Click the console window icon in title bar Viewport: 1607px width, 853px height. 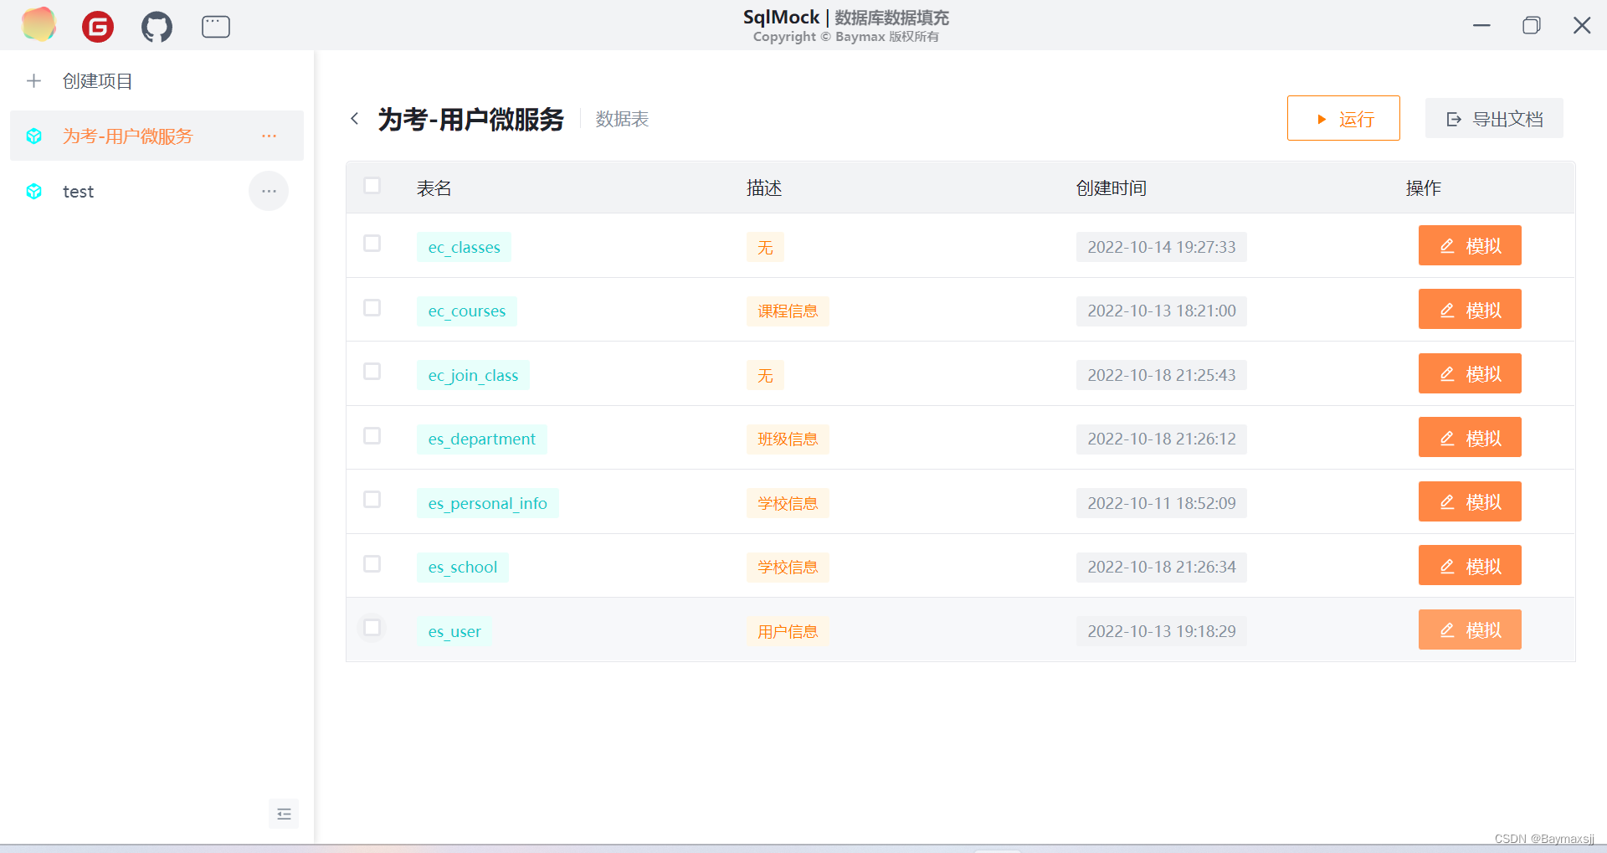click(x=216, y=27)
